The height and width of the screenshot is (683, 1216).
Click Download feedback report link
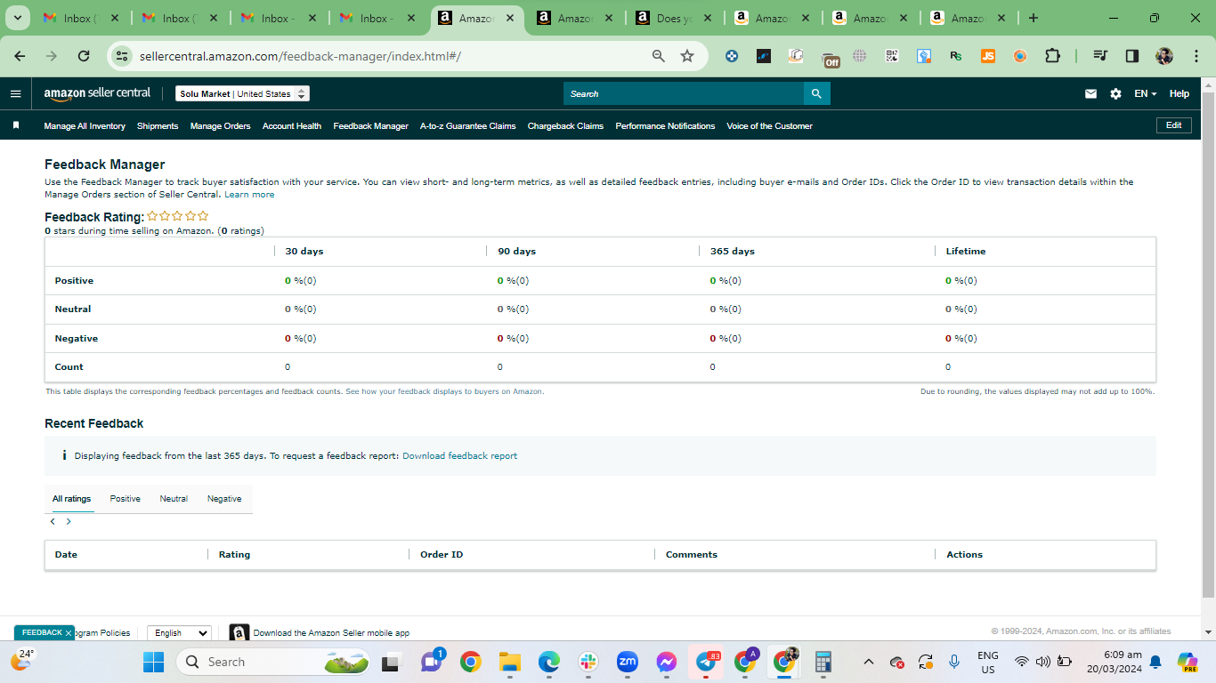(x=459, y=456)
